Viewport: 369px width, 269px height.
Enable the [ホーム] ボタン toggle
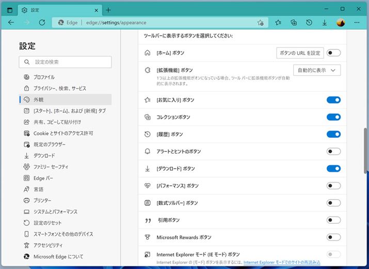(x=333, y=53)
